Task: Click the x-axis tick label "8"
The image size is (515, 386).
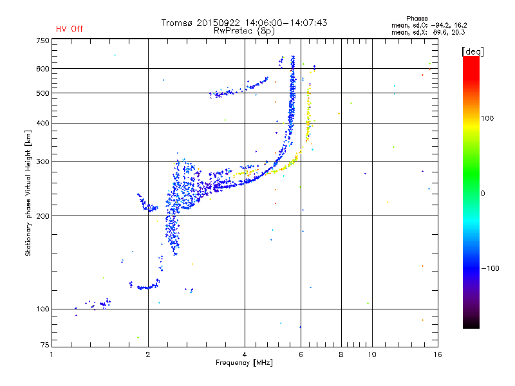Action: 341,354
